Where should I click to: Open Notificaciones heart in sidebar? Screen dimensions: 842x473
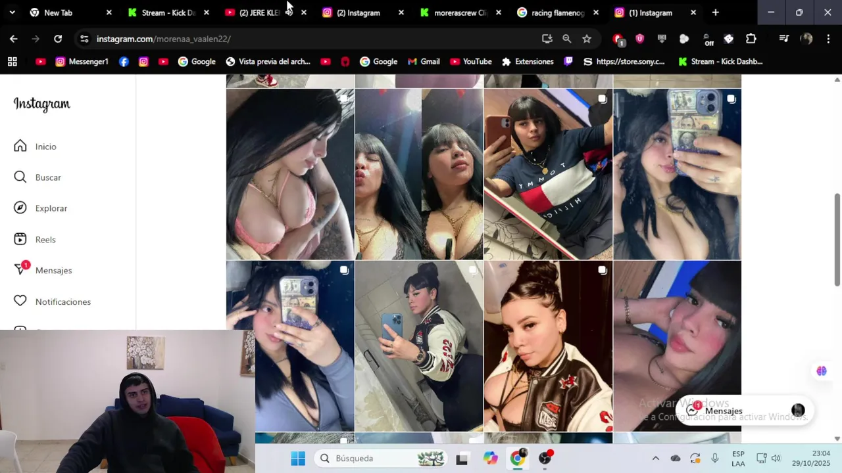(x=53, y=302)
